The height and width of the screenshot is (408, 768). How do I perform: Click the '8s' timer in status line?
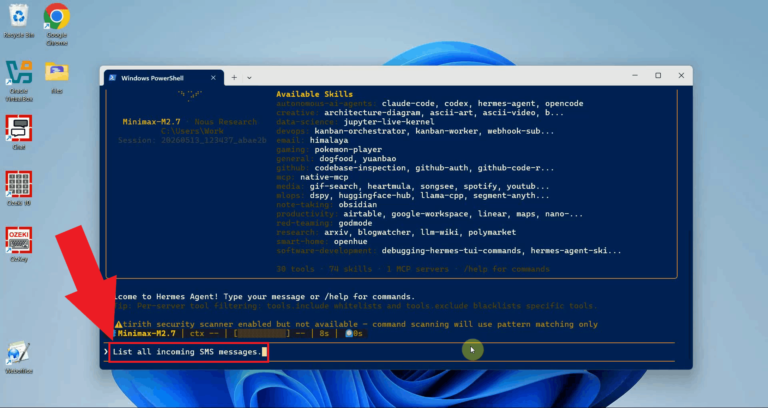pos(324,334)
